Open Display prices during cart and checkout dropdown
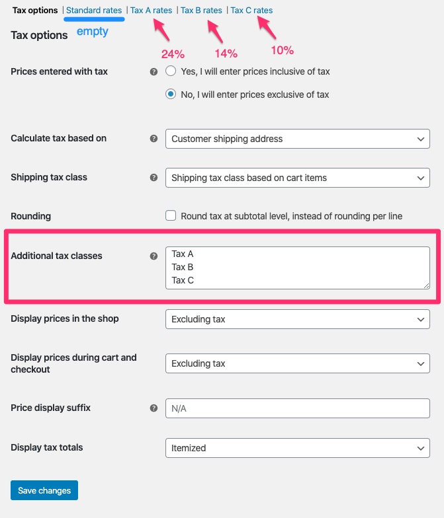Screen dimensions: 444x518 point(297,363)
